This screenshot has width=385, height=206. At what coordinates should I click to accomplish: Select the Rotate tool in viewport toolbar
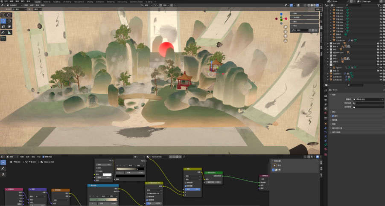click(9, 20)
